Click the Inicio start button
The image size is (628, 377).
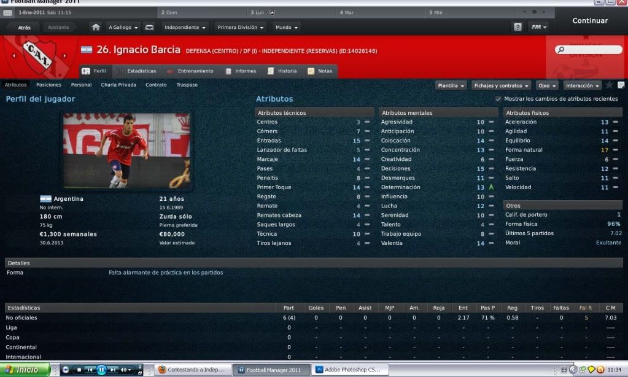[25, 370]
